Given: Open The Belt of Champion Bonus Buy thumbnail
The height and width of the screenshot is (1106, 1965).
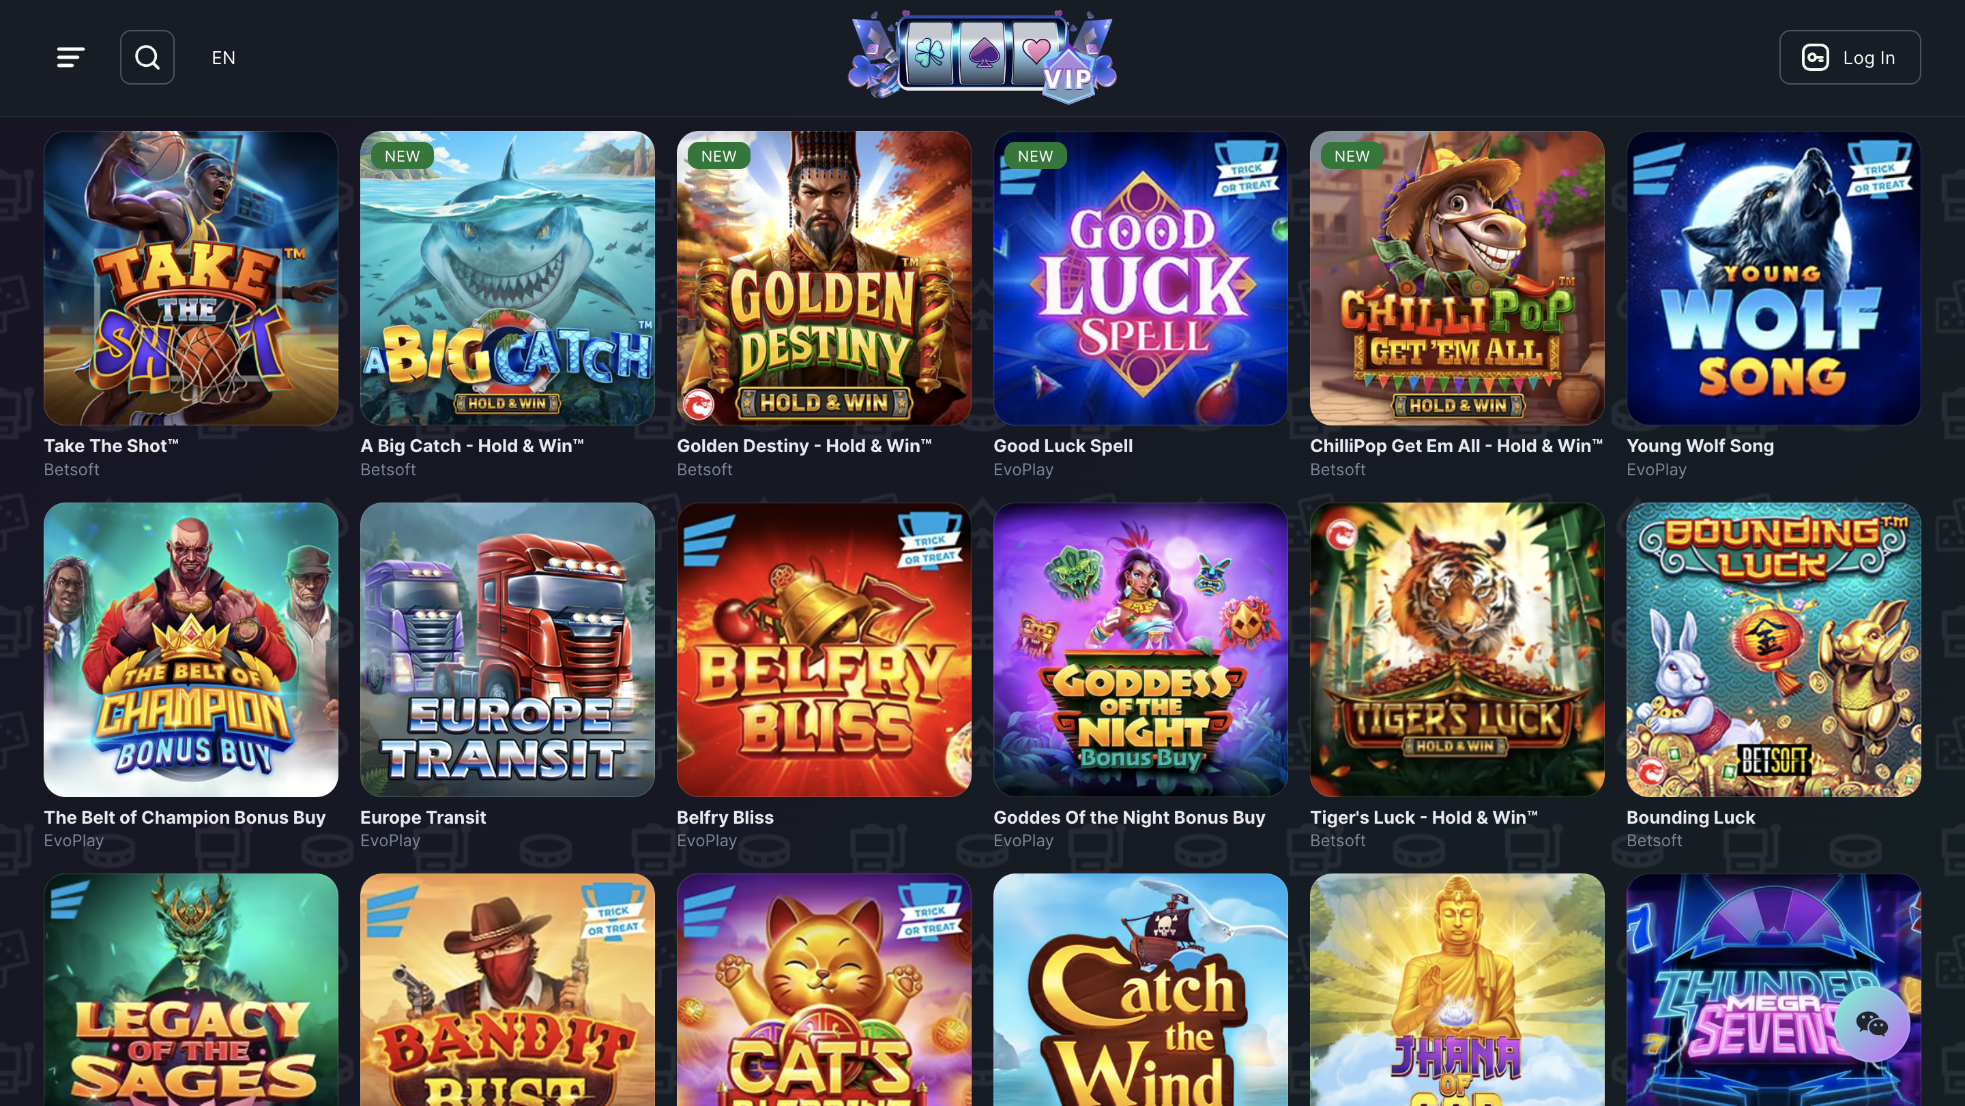Looking at the screenshot, I should tap(191, 649).
